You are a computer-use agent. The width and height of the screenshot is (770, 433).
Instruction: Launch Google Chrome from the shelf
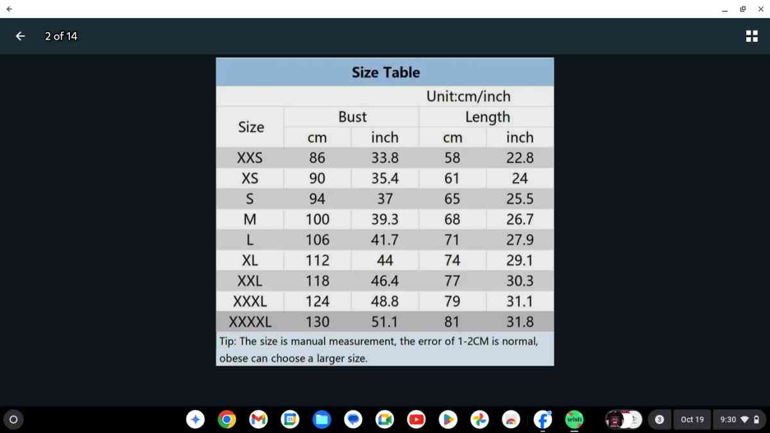coord(226,420)
